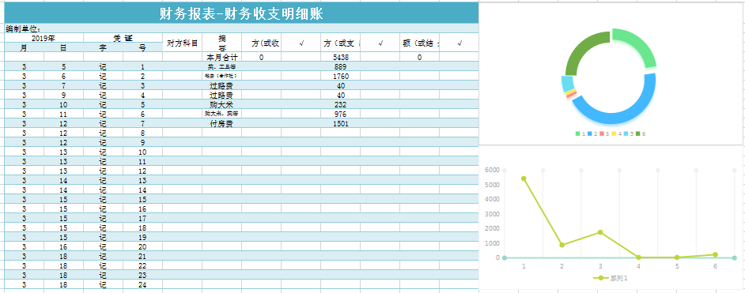Image resolution: width=745 pixels, height=293 pixels.
Task: Select voucher number 7 cell
Action: (142, 123)
